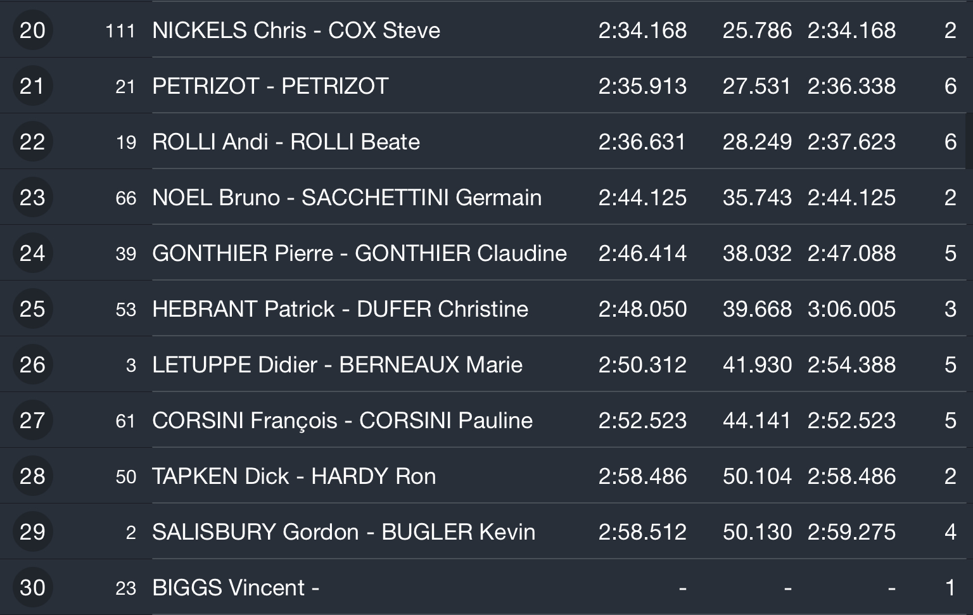
Task: Open PETRIZOT - PETRIZOT row
Action: (486, 86)
